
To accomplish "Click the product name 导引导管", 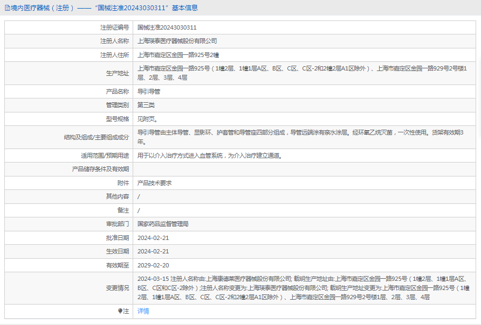I will click(149, 91).
